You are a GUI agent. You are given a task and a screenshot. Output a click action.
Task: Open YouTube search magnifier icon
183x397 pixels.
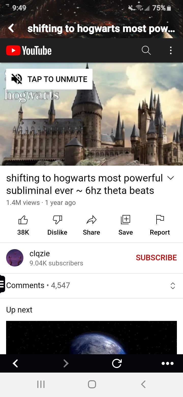click(146, 50)
